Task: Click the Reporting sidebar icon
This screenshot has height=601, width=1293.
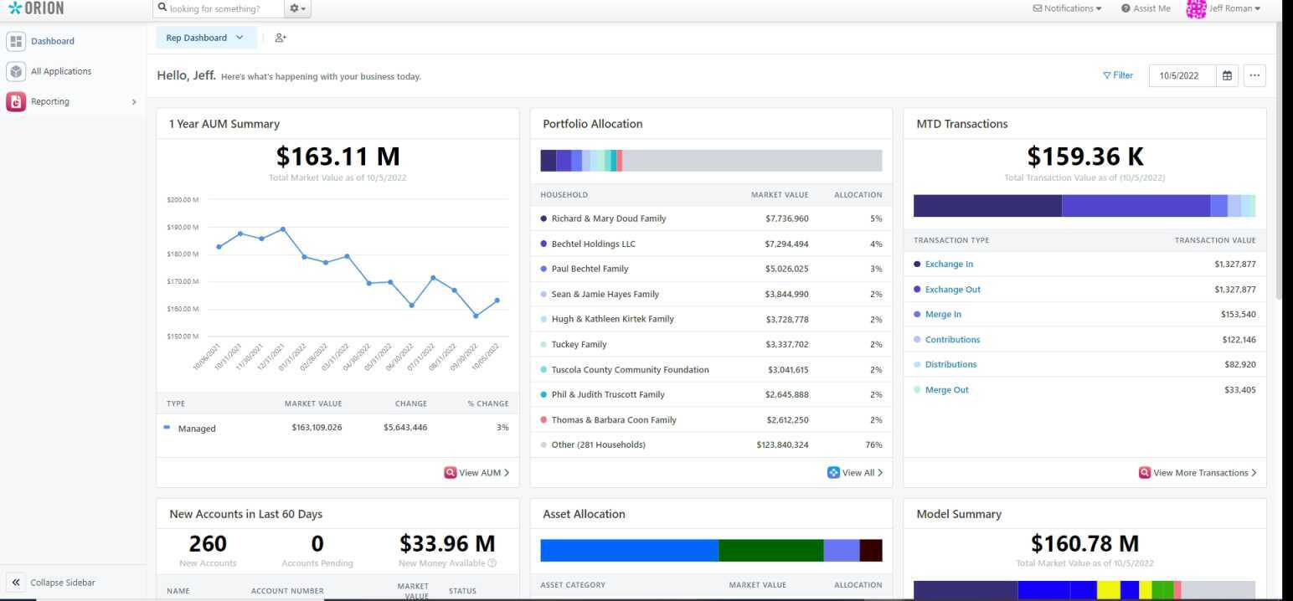Action: pyautogui.click(x=16, y=101)
